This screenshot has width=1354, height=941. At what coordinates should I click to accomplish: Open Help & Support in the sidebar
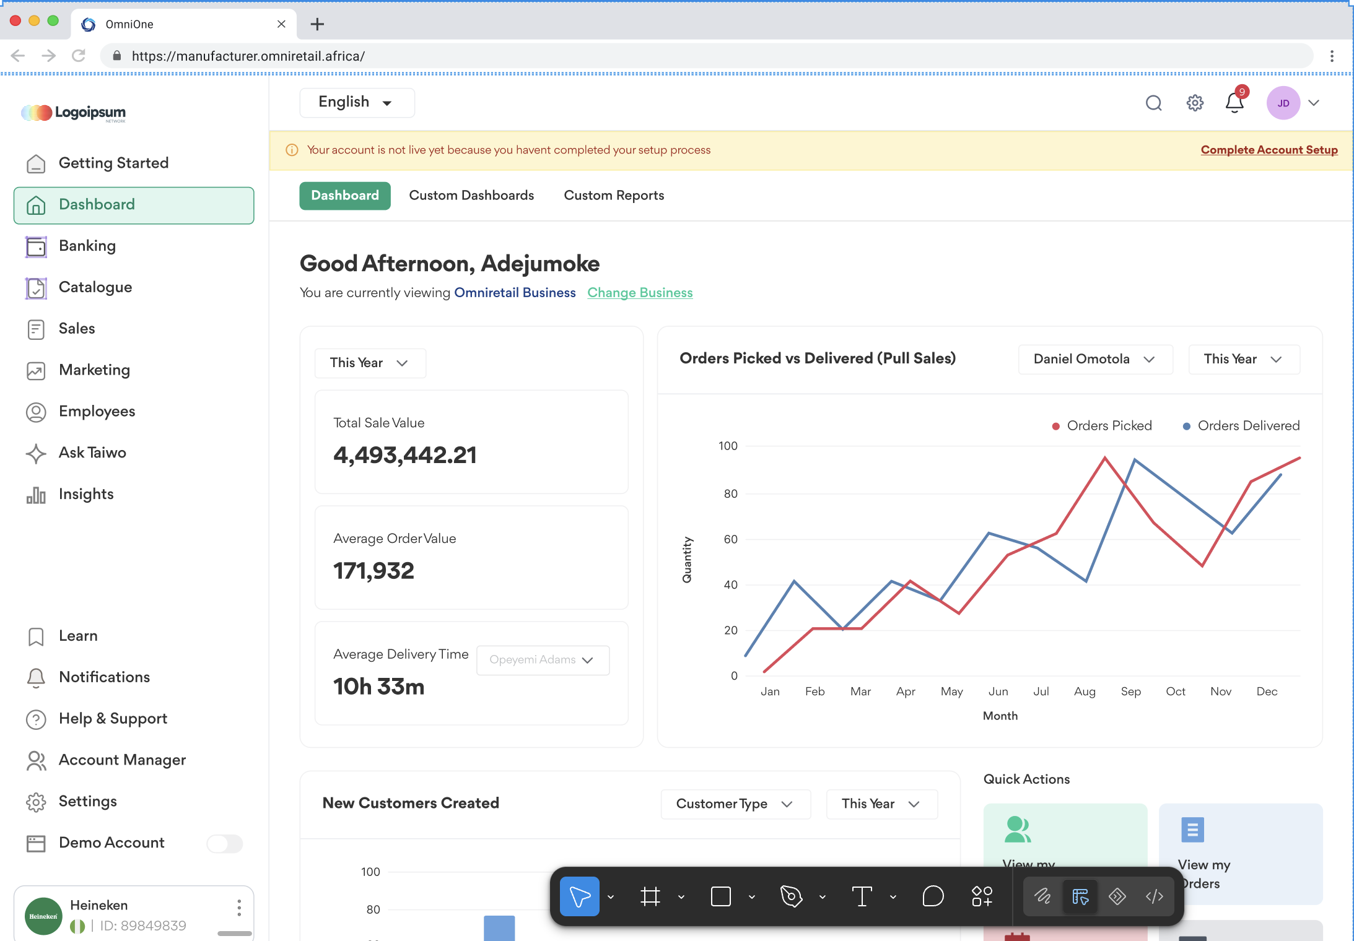pyautogui.click(x=134, y=719)
